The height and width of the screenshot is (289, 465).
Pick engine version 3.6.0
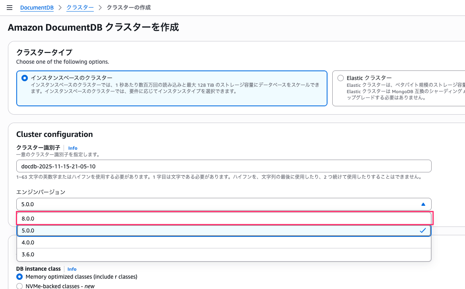click(224, 254)
